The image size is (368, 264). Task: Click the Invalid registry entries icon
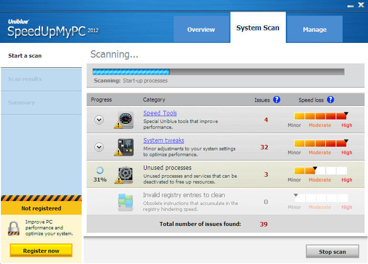125,202
